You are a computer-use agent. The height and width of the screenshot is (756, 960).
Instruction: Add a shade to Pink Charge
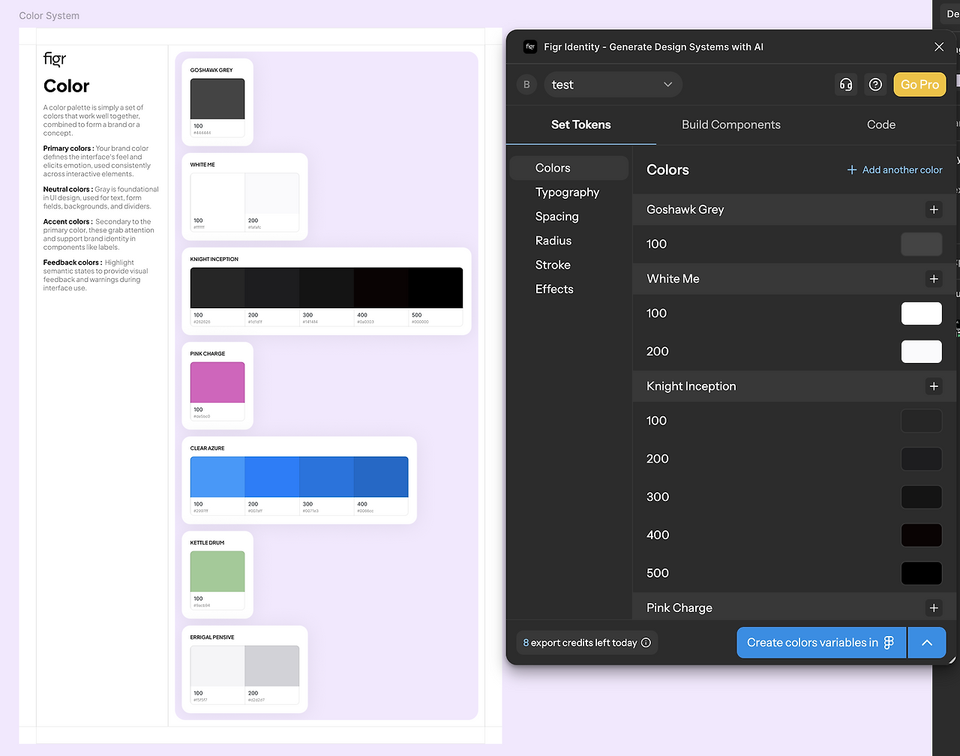tap(934, 608)
